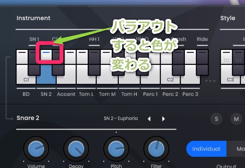Toggle the SN 2 output indicator line
This screenshot has height=168, width=245.
(x=46, y=53)
